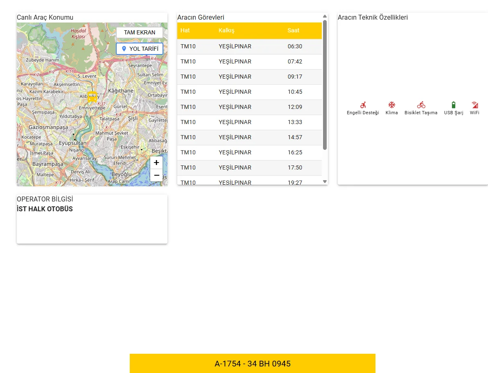Click the Hat column header

[185, 31]
